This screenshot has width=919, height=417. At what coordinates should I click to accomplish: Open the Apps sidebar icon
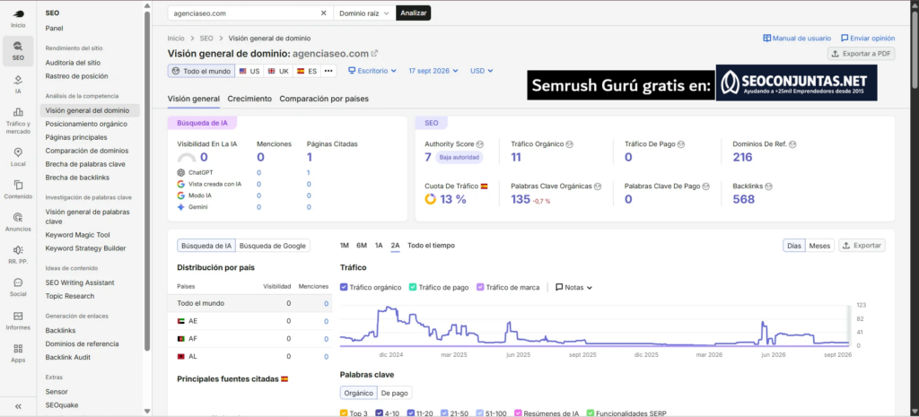coord(18,352)
